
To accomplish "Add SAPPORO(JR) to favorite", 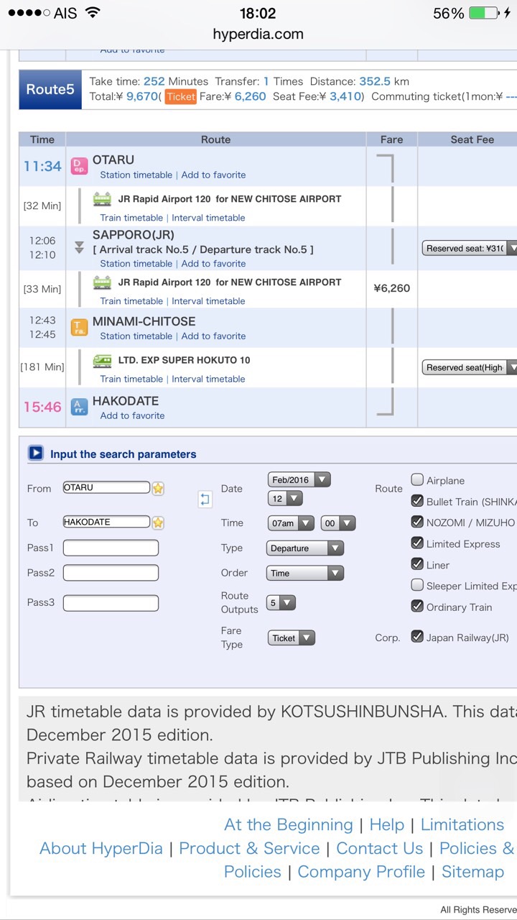I will tap(213, 264).
